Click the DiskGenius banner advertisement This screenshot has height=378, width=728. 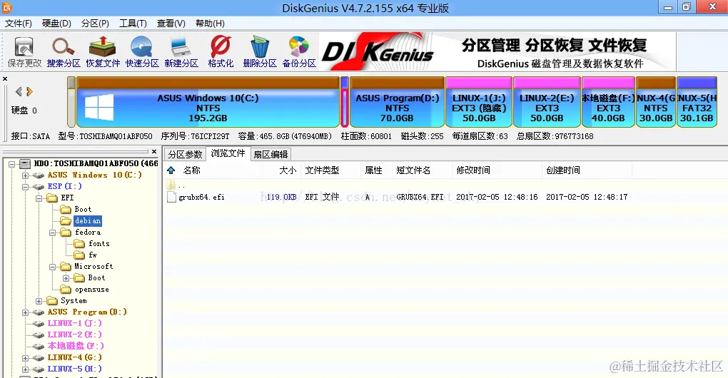[497, 51]
